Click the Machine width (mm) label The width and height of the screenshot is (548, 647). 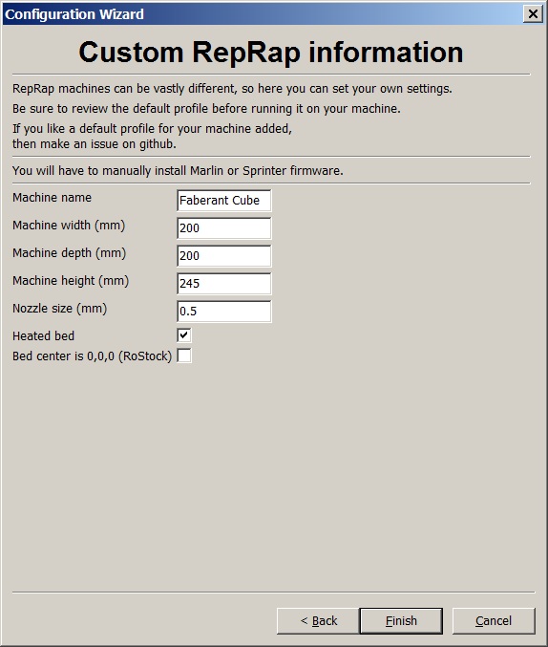pyautogui.click(x=69, y=226)
